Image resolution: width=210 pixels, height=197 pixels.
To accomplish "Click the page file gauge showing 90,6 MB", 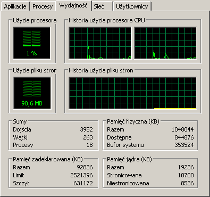I will click(x=32, y=93).
